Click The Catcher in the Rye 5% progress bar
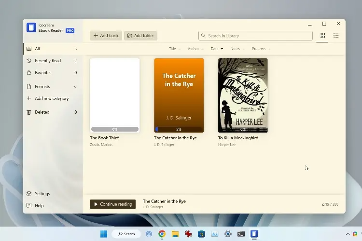The height and width of the screenshot is (241, 362). pos(179,129)
